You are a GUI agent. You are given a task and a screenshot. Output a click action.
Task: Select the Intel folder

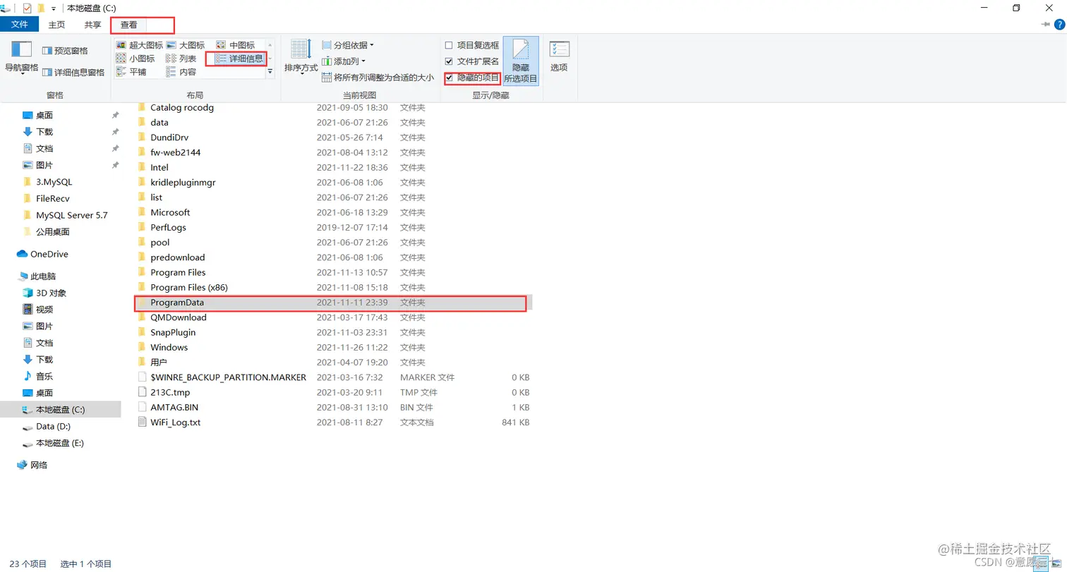(x=159, y=168)
